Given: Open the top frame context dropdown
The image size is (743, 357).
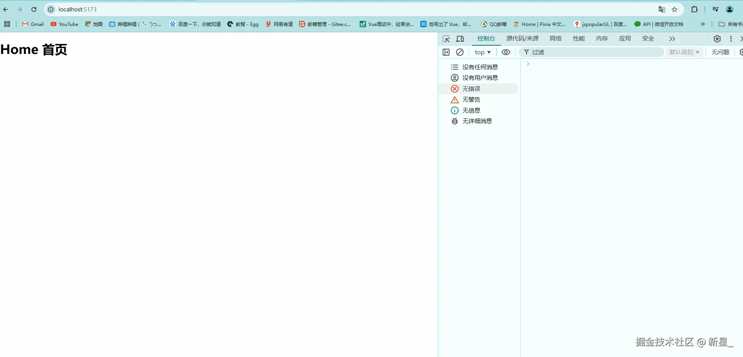Looking at the screenshot, I should coord(482,52).
